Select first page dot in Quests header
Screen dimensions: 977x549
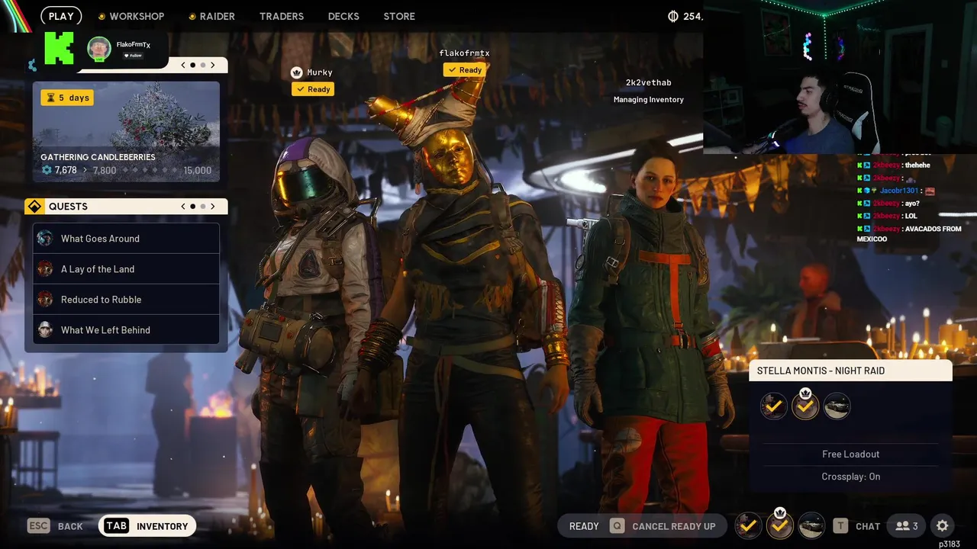coord(193,206)
